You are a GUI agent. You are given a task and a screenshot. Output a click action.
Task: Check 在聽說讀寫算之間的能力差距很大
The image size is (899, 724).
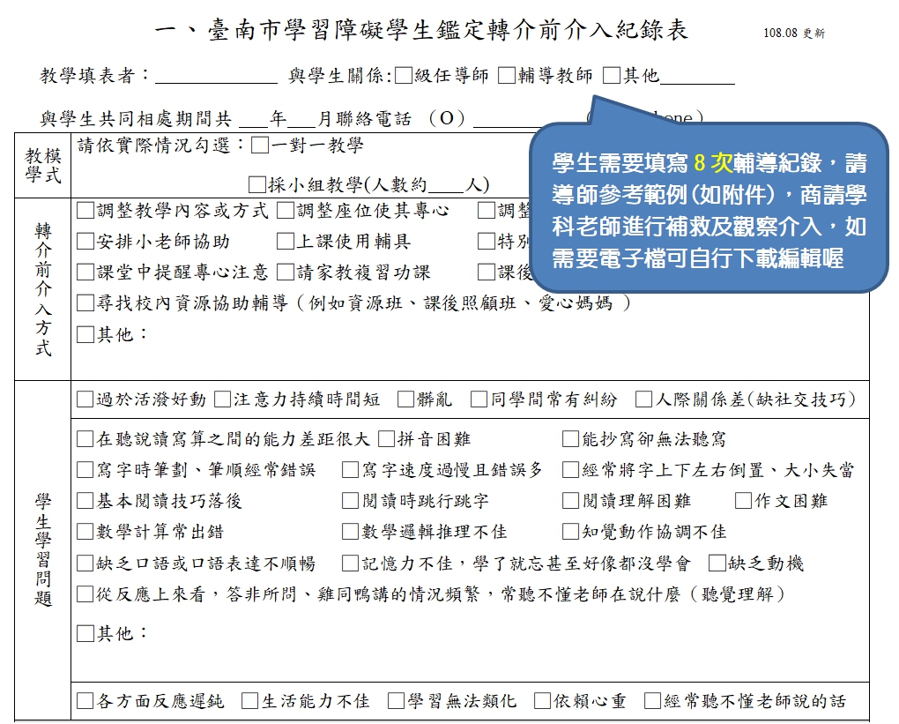coord(85,439)
